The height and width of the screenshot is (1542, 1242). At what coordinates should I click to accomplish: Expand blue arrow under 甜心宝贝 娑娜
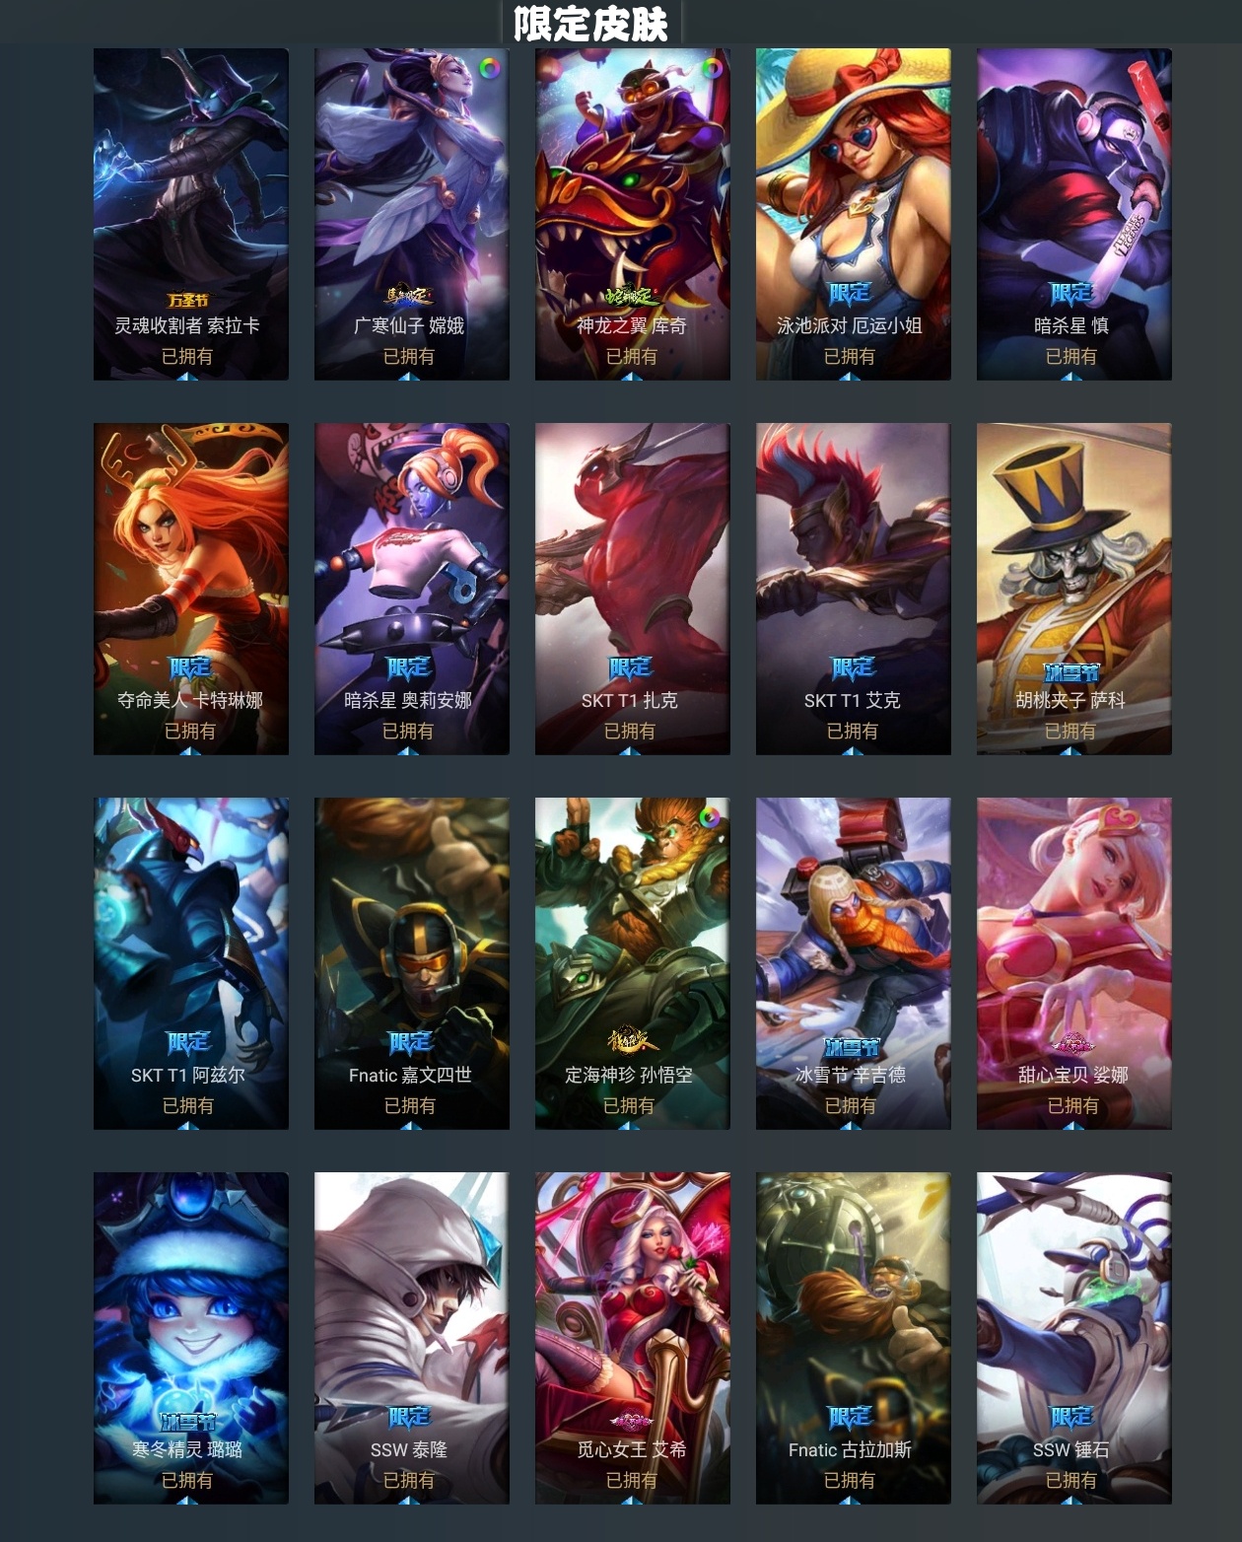[1072, 1125]
